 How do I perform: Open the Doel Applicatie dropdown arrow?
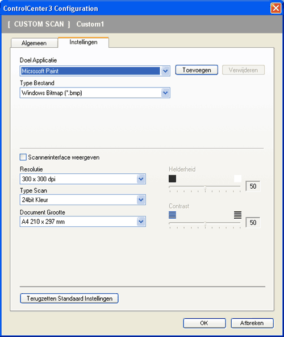pos(165,71)
